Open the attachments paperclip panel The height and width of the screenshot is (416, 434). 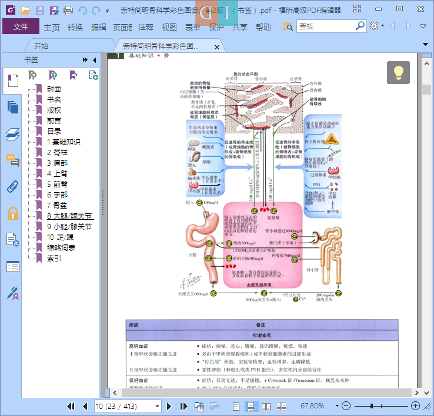[x=13, y=187]
